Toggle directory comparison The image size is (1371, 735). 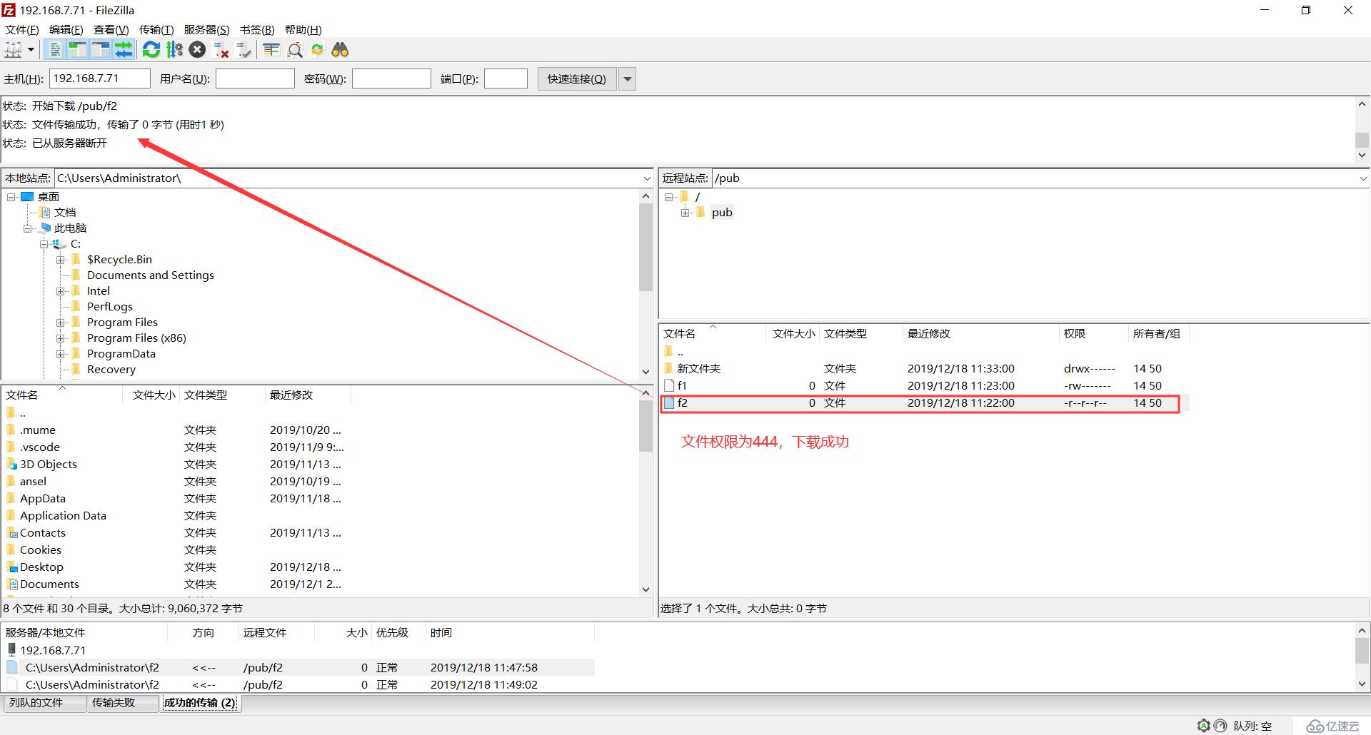[294, 50]
